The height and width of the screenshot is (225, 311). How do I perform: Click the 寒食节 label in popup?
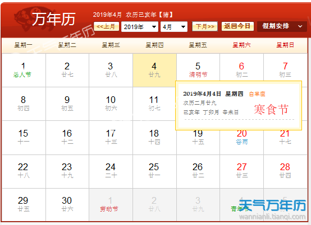[271, 109]
